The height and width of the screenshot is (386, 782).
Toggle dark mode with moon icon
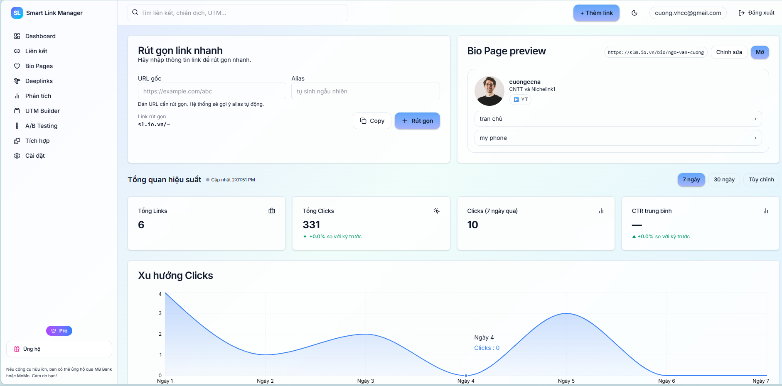click(634, 13)
